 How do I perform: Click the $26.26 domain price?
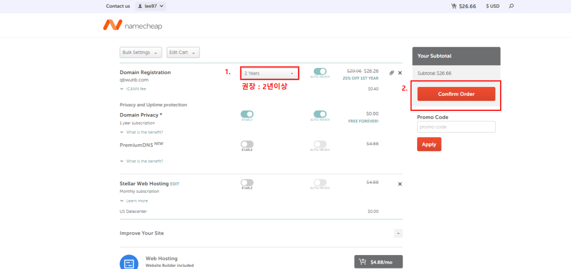click(x=371, y=71)
